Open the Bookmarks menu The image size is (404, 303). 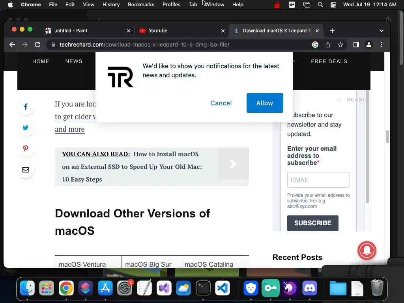141,5
